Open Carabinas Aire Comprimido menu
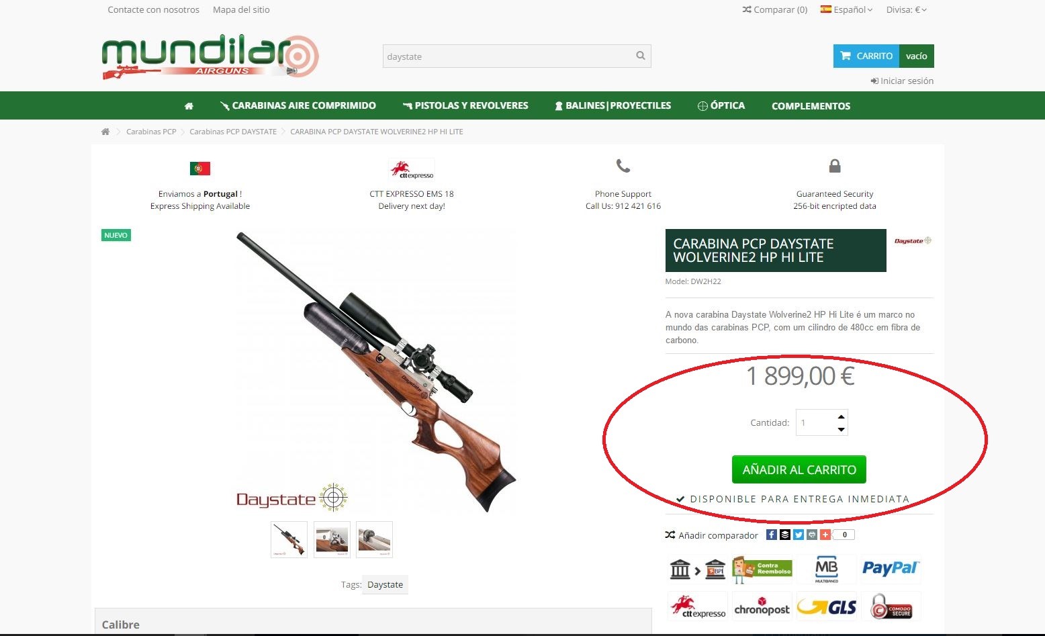The height and width of the screenshot is (636, 1045). point(298,105)
